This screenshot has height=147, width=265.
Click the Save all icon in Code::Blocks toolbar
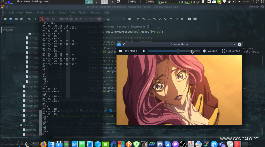tap(22, 19)
